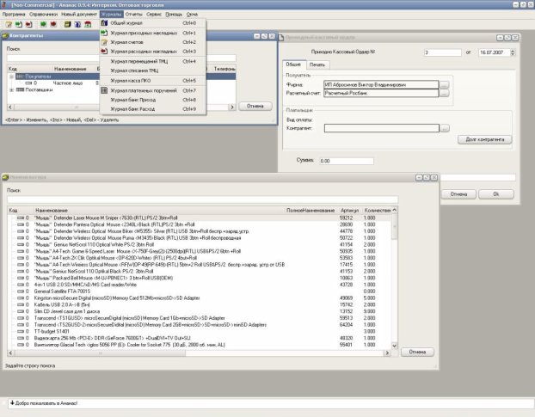The image size is (535, 417).
Task: Click the plain red arrow toolbar icon
Action: (x=53, y=24)
